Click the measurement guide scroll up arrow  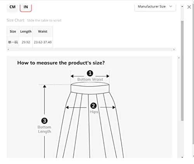(179, 58)
